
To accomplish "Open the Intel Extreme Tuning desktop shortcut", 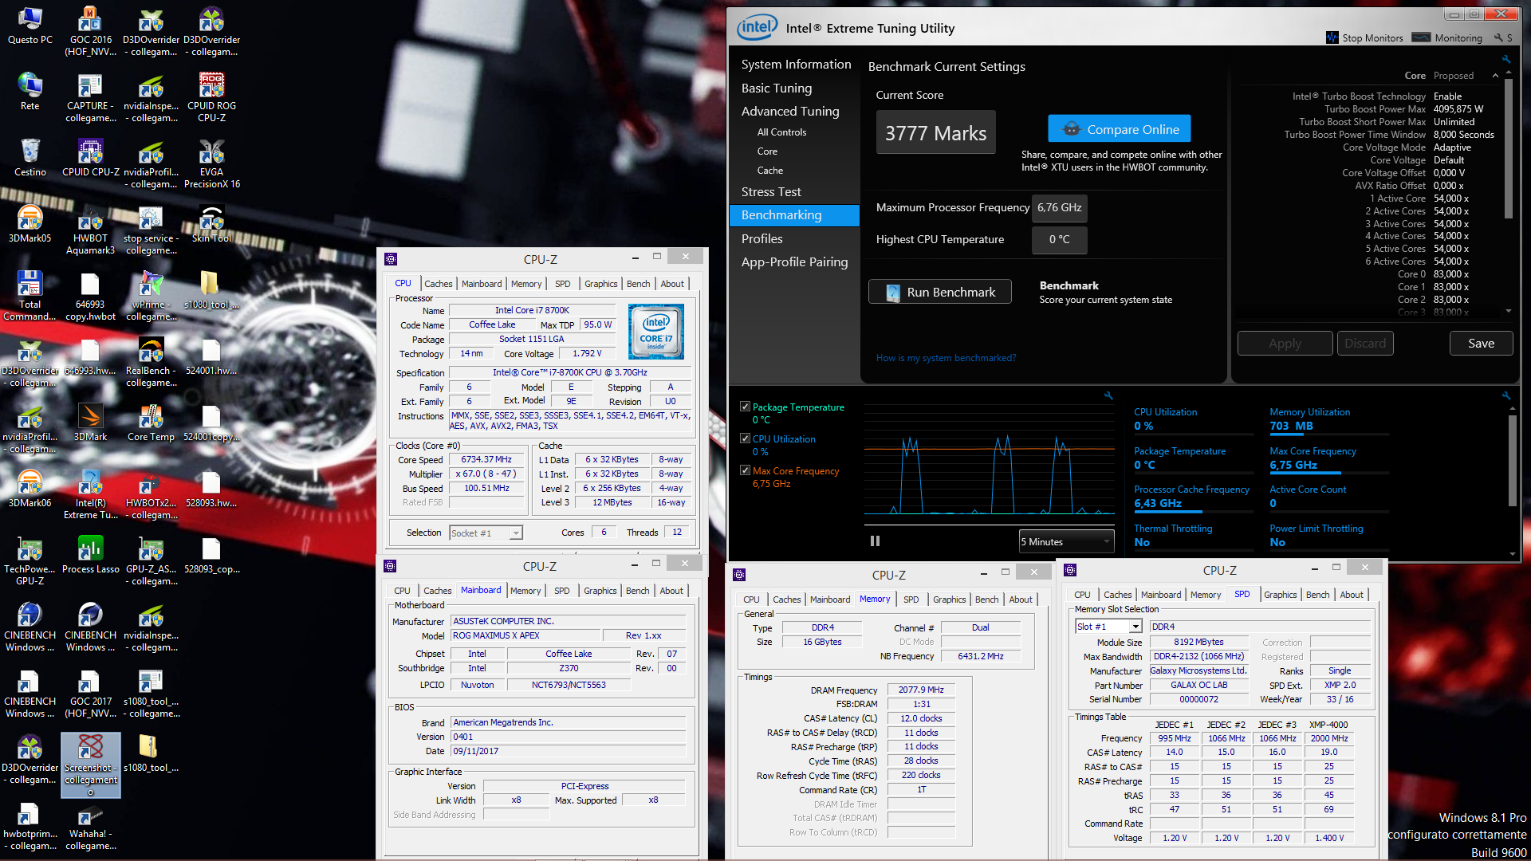I will coord(90,495).
